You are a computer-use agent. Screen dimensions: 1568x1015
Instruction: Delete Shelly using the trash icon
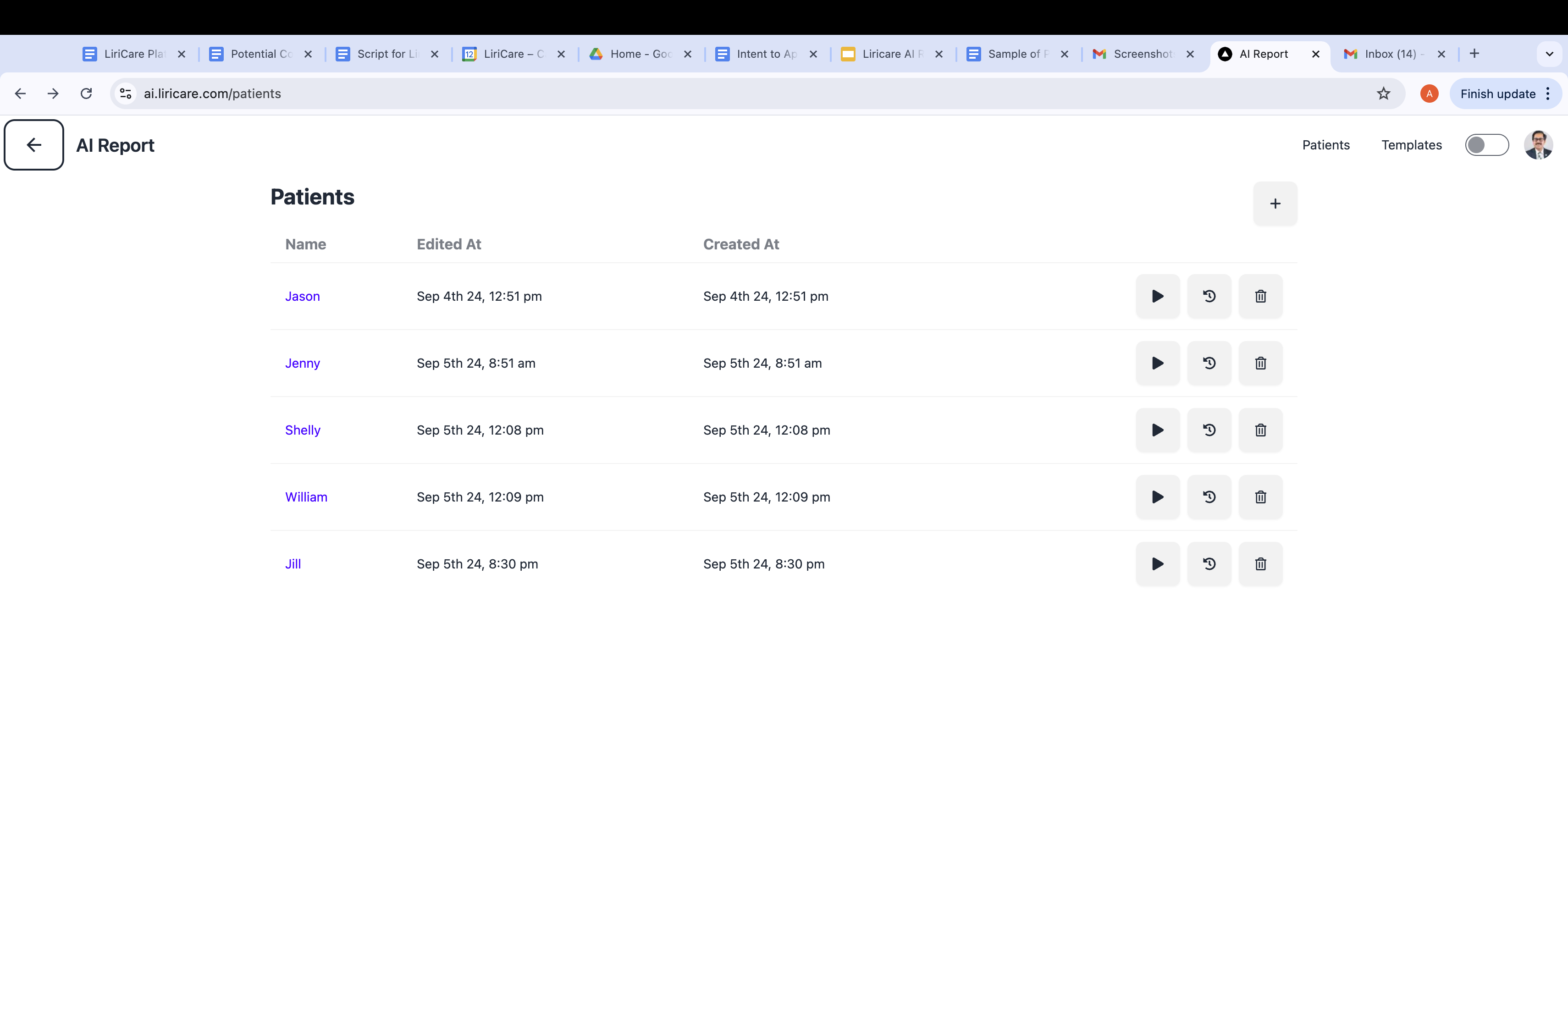(x=1259, y=430)
